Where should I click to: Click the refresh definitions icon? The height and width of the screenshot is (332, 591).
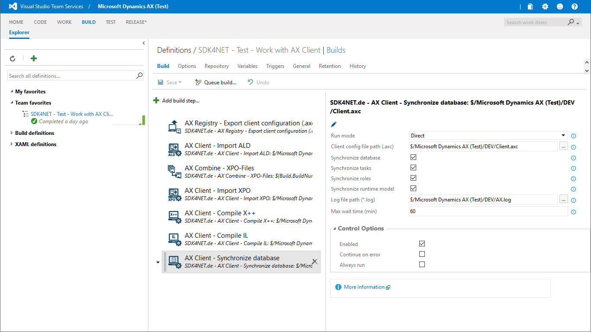click(13, 58)
